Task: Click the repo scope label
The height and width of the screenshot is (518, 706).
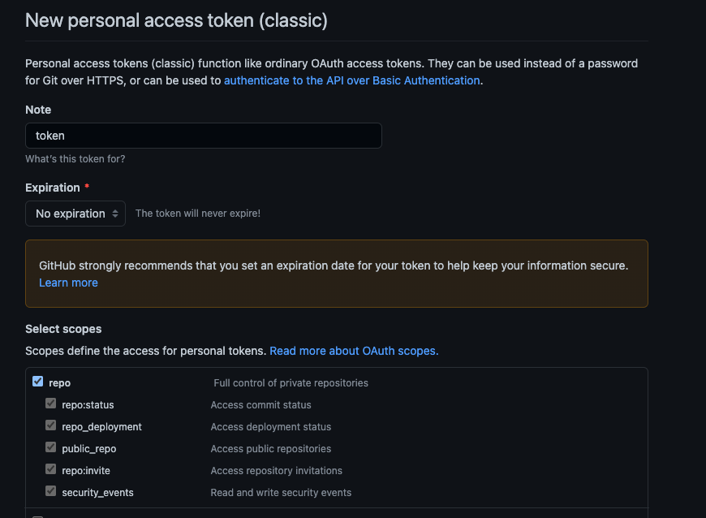Action: click(58, 382)
